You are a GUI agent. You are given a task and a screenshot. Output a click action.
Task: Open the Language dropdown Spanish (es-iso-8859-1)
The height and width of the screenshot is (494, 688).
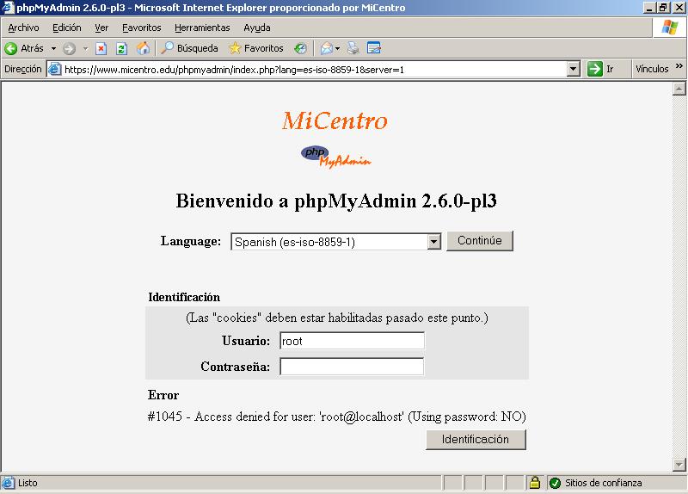click(335, 242)
